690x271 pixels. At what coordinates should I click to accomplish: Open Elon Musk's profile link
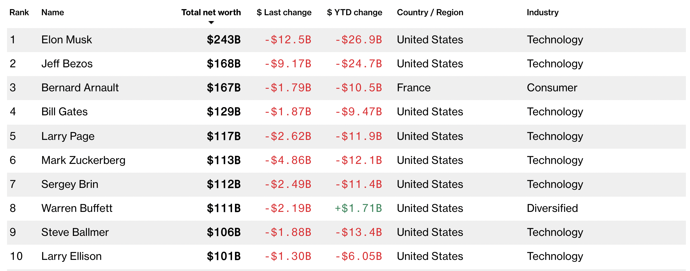point(67,40)
